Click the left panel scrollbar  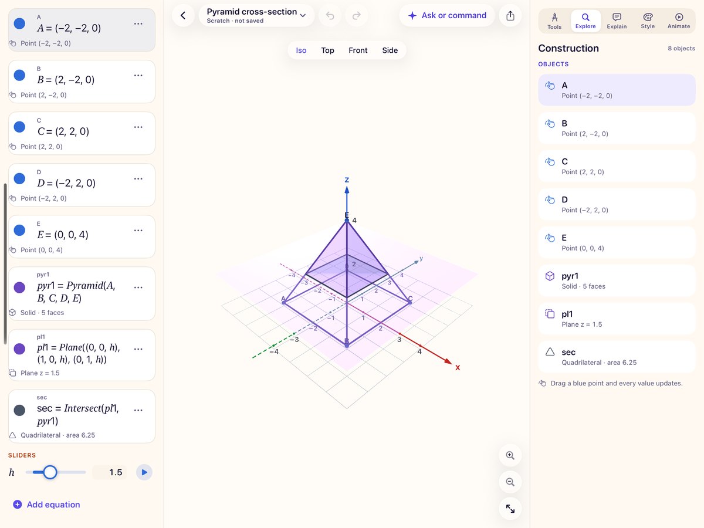[5, 264]
